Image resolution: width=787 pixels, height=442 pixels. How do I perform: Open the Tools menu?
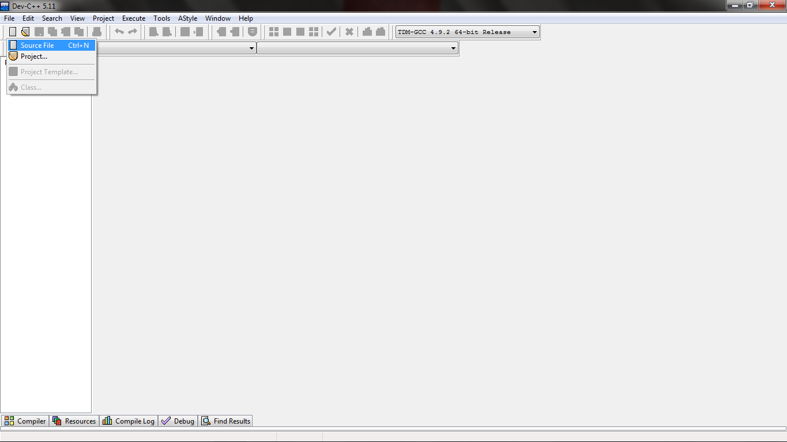[162, 18]
